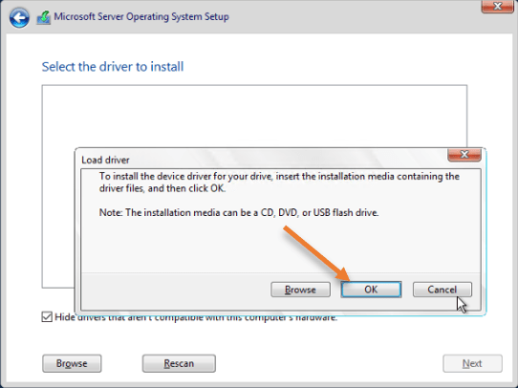Close the Load driver dialog with X
Viewport: 518px width, 388px height.
(x=464, y=155)
